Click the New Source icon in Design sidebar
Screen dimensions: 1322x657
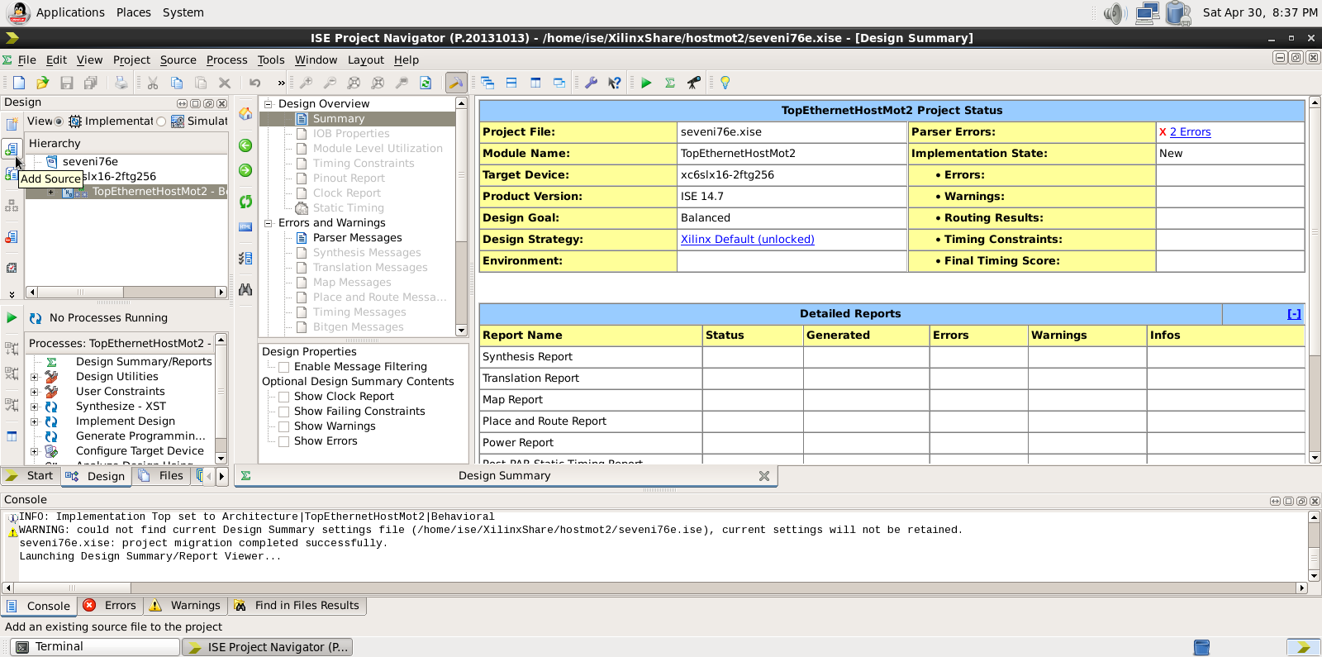tap(12, 124)
